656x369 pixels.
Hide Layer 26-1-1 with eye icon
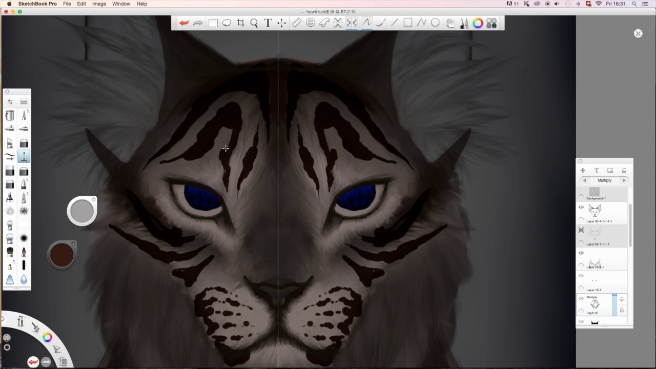click(x=581, y=253)
